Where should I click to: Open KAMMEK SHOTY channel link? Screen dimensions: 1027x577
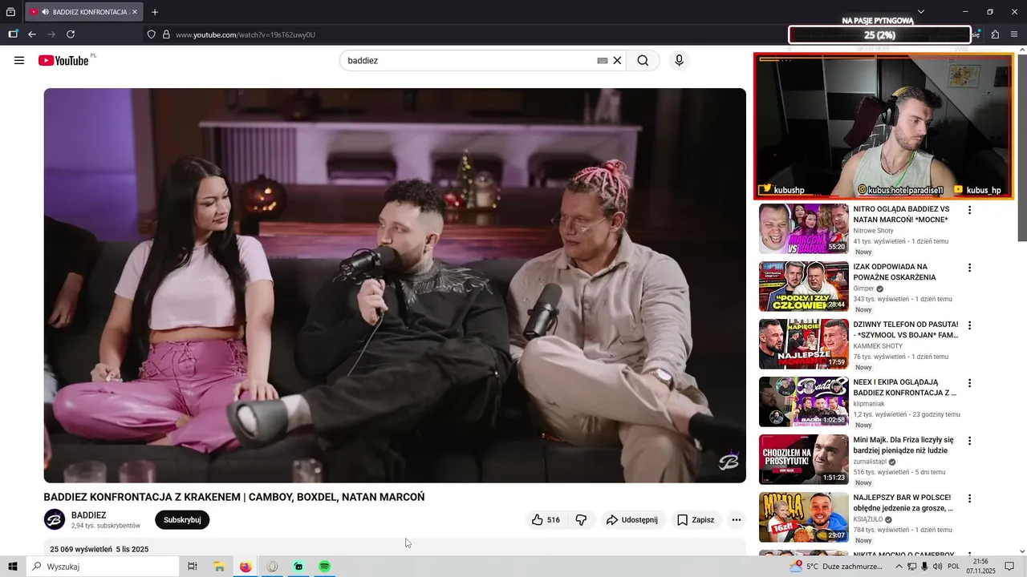tap(878, 346)
